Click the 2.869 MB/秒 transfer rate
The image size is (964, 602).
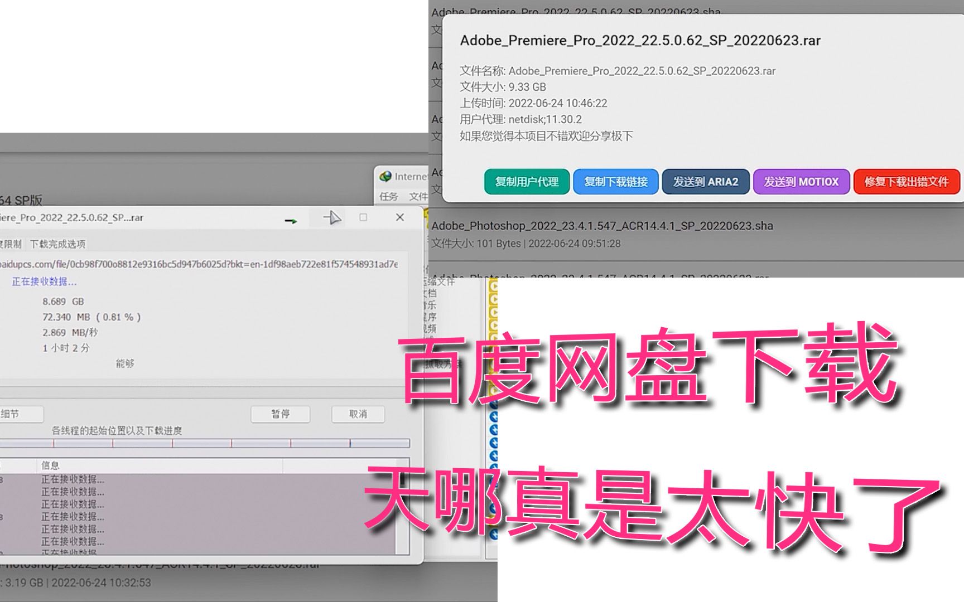[70, 332]
